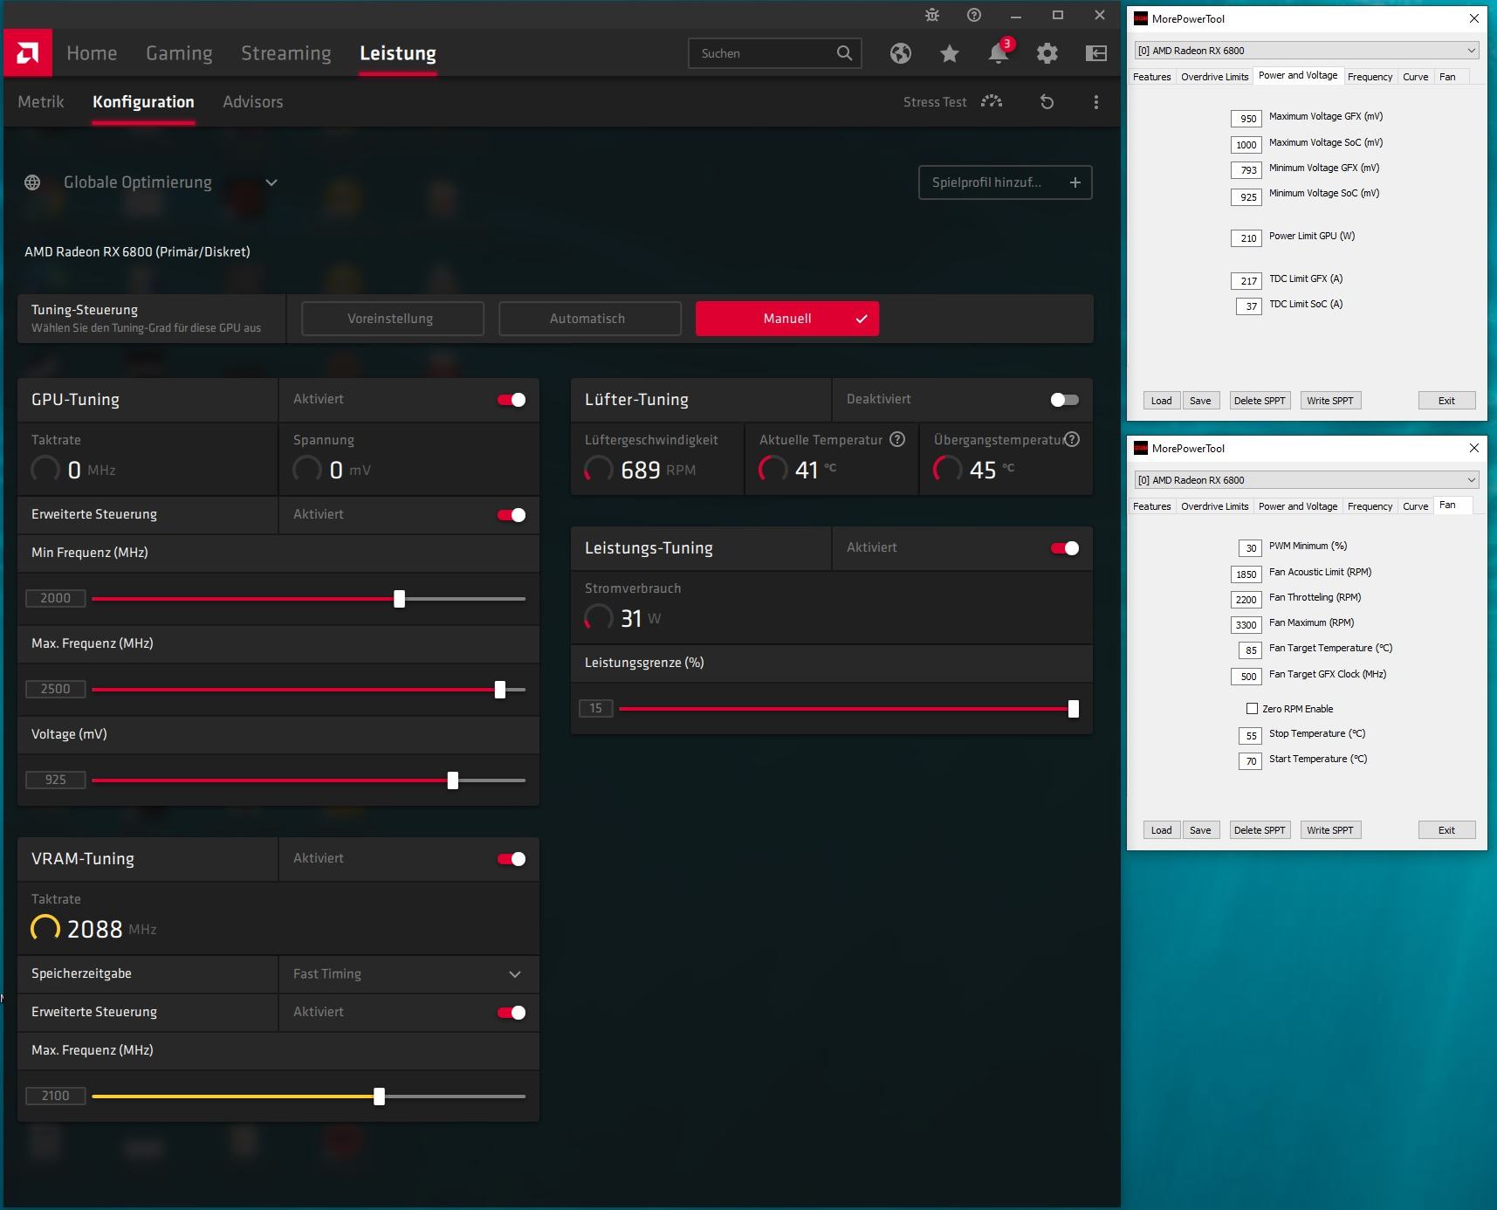The height and width of the screenshot is (1210, 1497).
Task: Open the Advisors sub-tab
Action: [253, 102]
